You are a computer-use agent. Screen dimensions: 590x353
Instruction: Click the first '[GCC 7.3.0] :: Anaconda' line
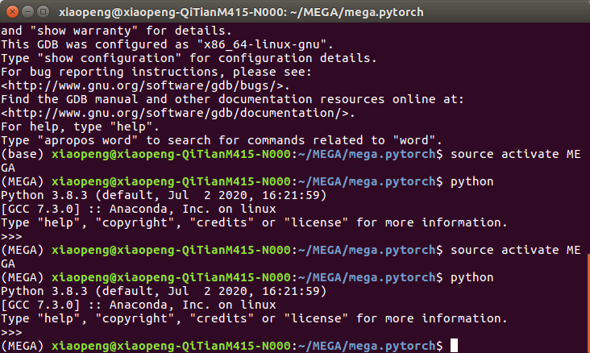[x=138, y=210]
